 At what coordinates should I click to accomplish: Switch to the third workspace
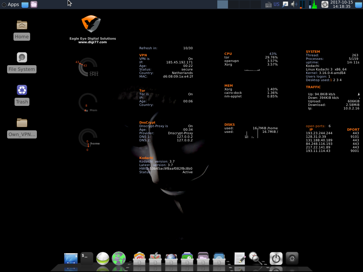click(245, 4)
